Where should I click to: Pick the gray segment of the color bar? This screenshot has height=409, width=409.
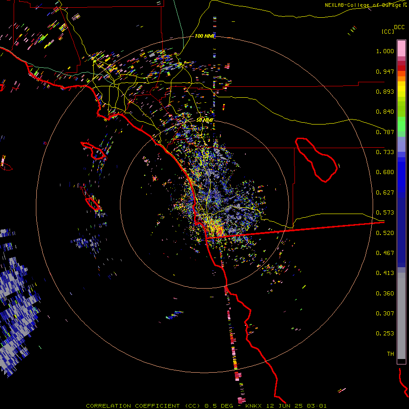401,316
